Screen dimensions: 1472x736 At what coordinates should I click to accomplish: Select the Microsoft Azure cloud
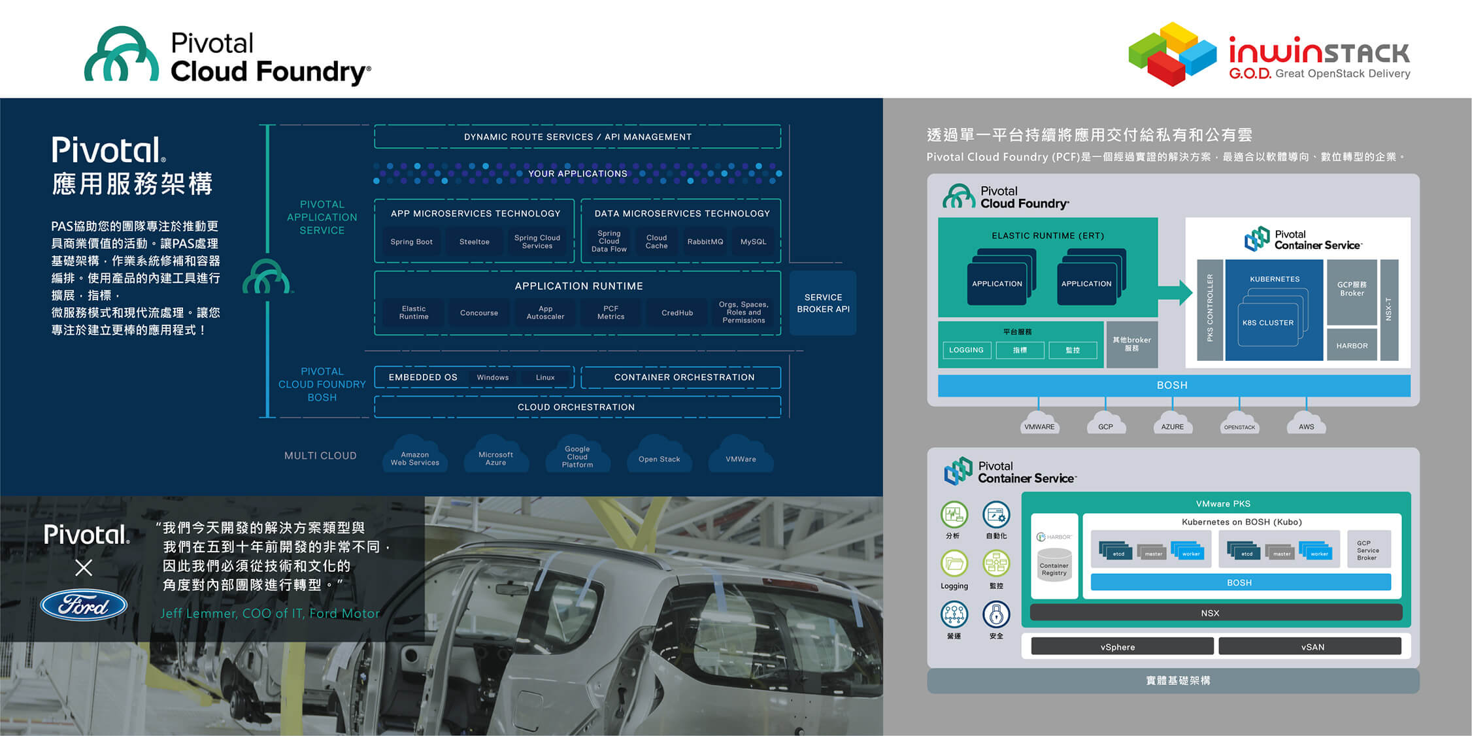coord(495,455)
